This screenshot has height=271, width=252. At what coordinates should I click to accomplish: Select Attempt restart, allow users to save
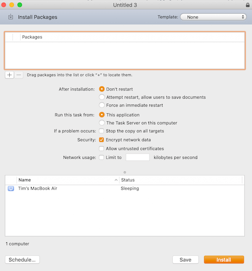pyautogui.click(x=102, y=97)
